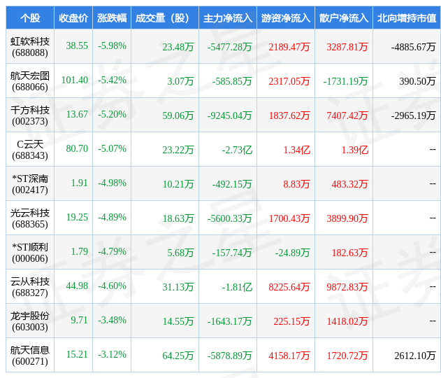Click the -4.89% change value

113,217
